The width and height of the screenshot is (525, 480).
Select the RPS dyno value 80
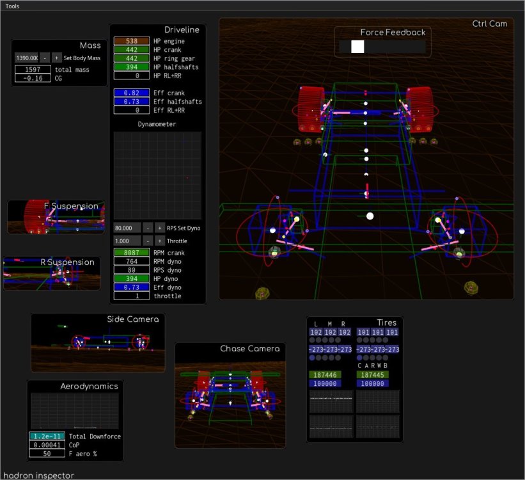132,270
